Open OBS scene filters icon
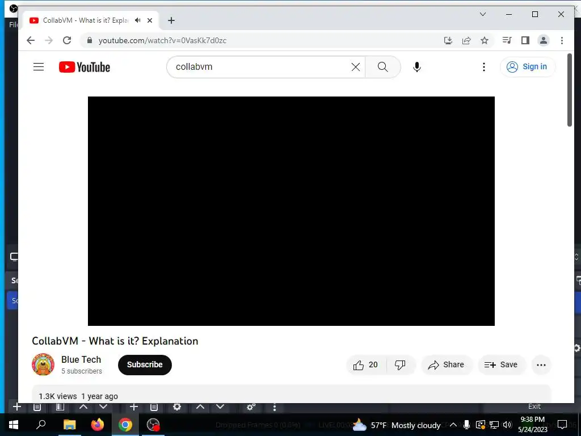The width and height of the screenshot is (581, 436). [60, 406]
